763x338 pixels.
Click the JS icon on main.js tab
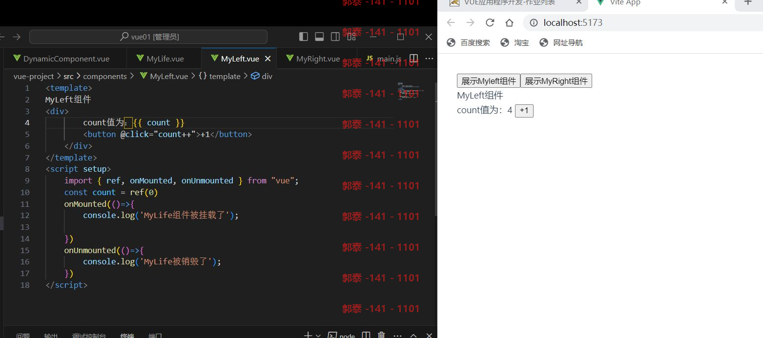pos(370,59)
